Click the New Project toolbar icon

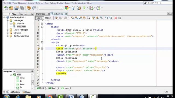(11, 8)
